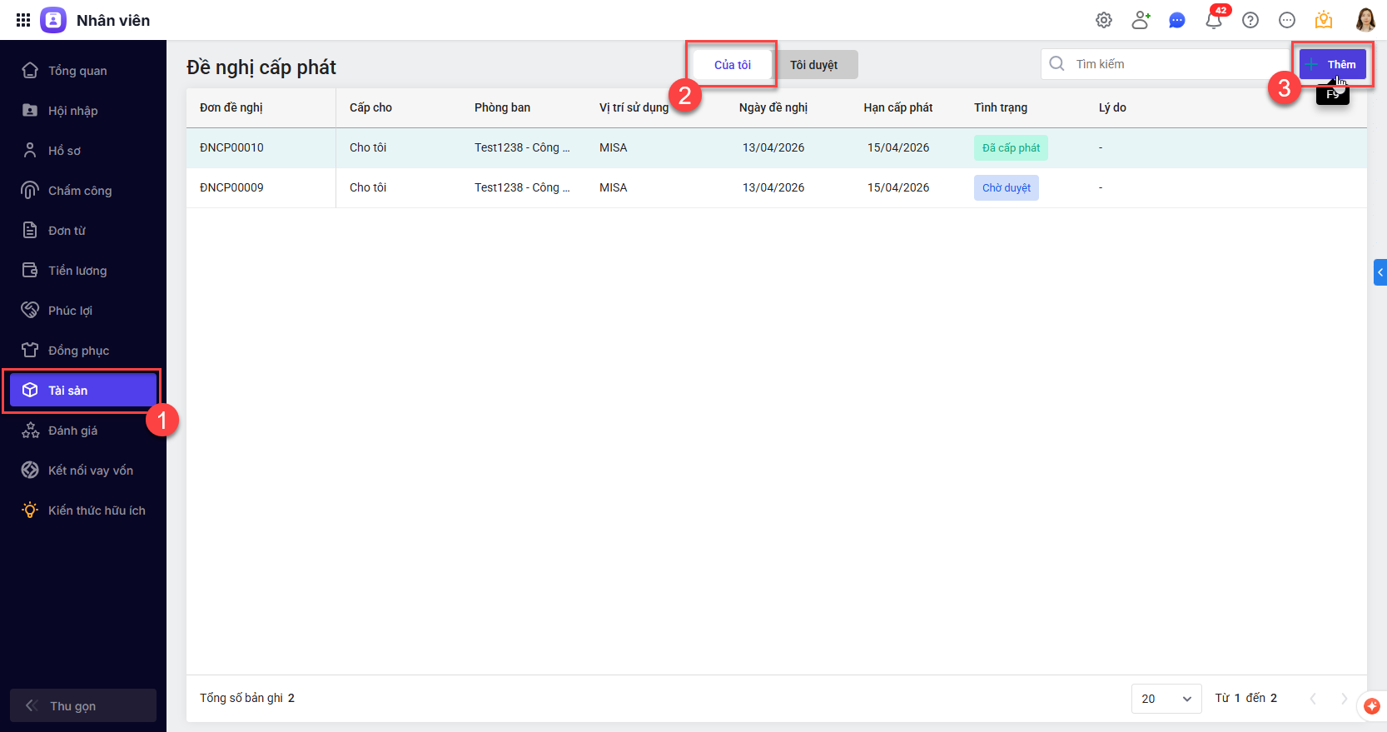Click the Phòng ban column header
The width and height of the screenshot is (1387, 732).
pos(502,107)
